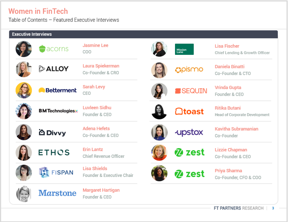Select Lizzie Chapman's portrait photo
288x222 pixels.
click(x=159, y=153)
